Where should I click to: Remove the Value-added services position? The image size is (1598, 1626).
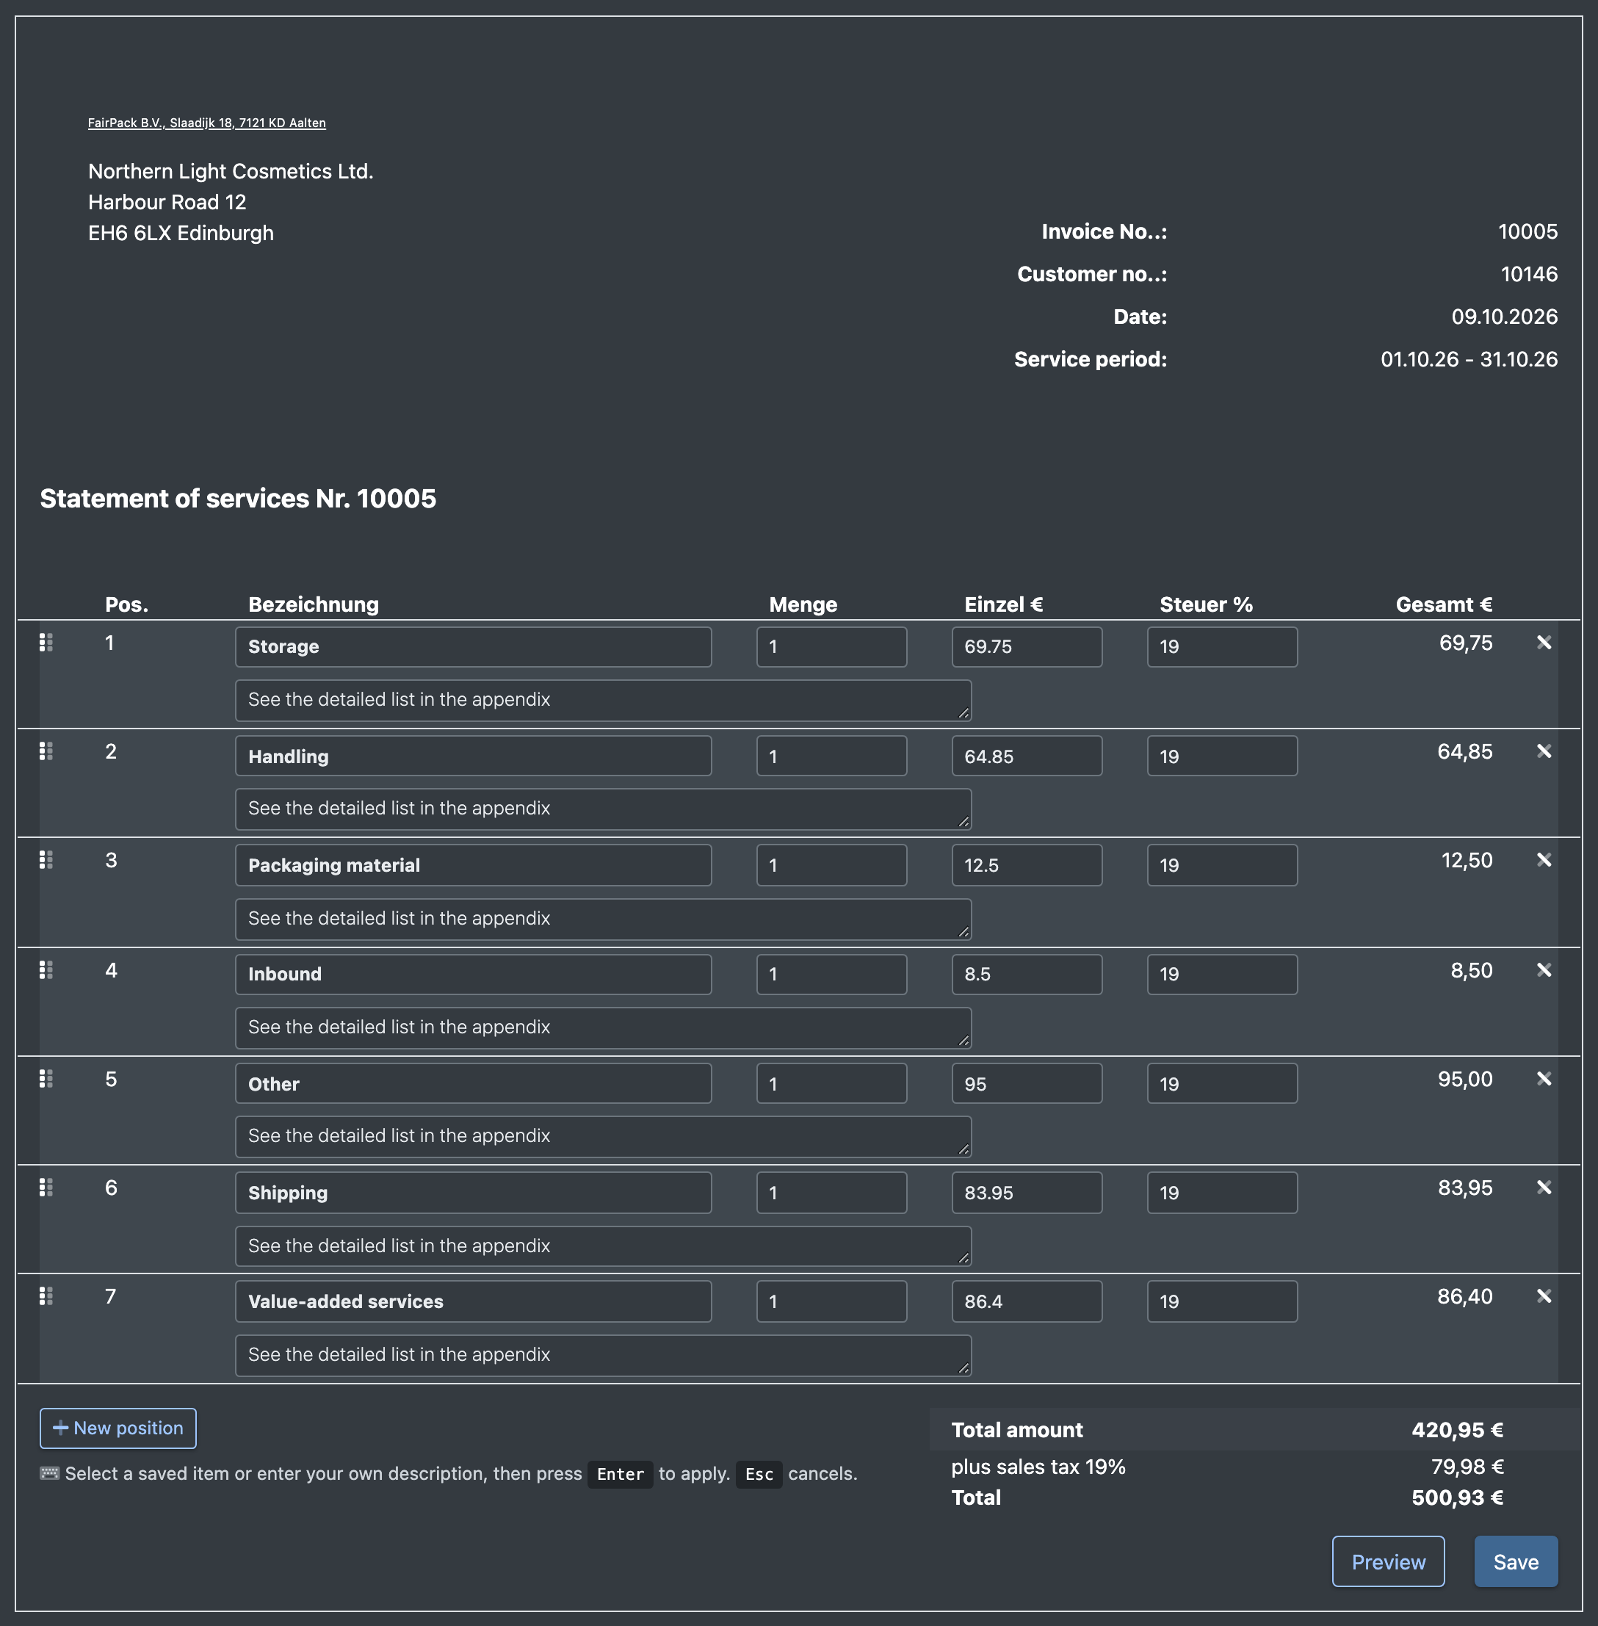(x=1544, y=1297)
